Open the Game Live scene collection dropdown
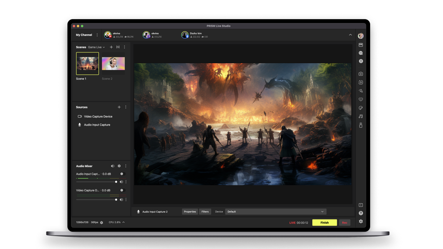The height and width of the screenshot is (249, 443). [96, 47]
